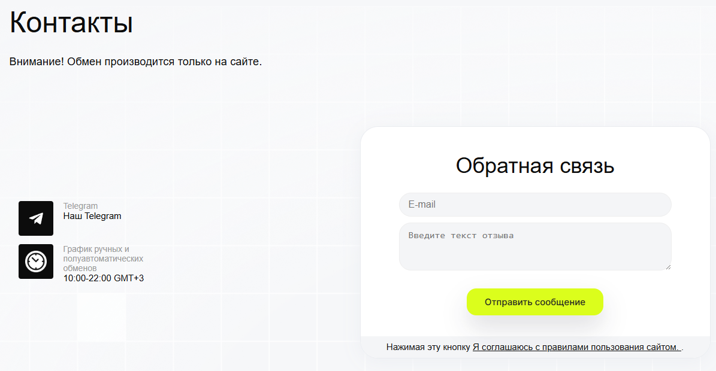Viewport: 716px width, 371px height.
Task: Open the site usage rules agreement link
Action: coord(576,347)
